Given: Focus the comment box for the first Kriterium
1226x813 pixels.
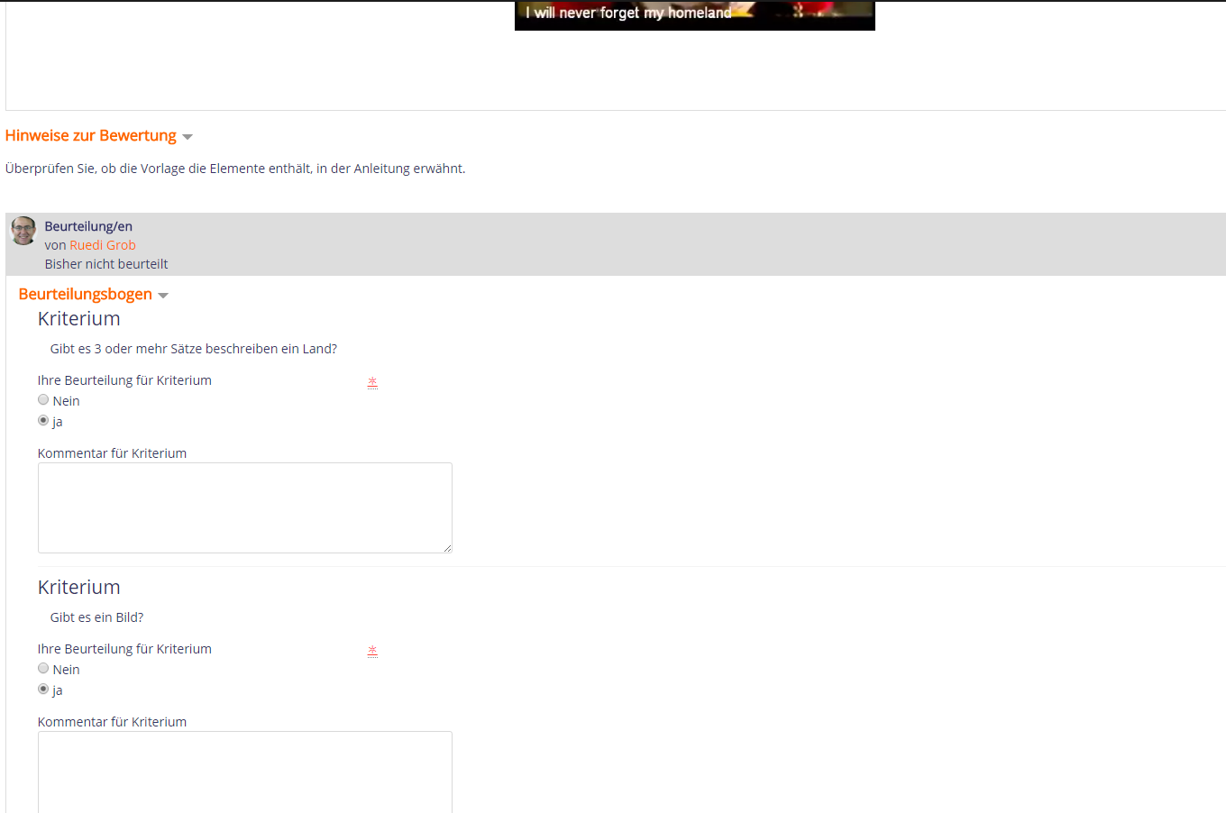Looking at the screenshot, I should click(244, 507).
